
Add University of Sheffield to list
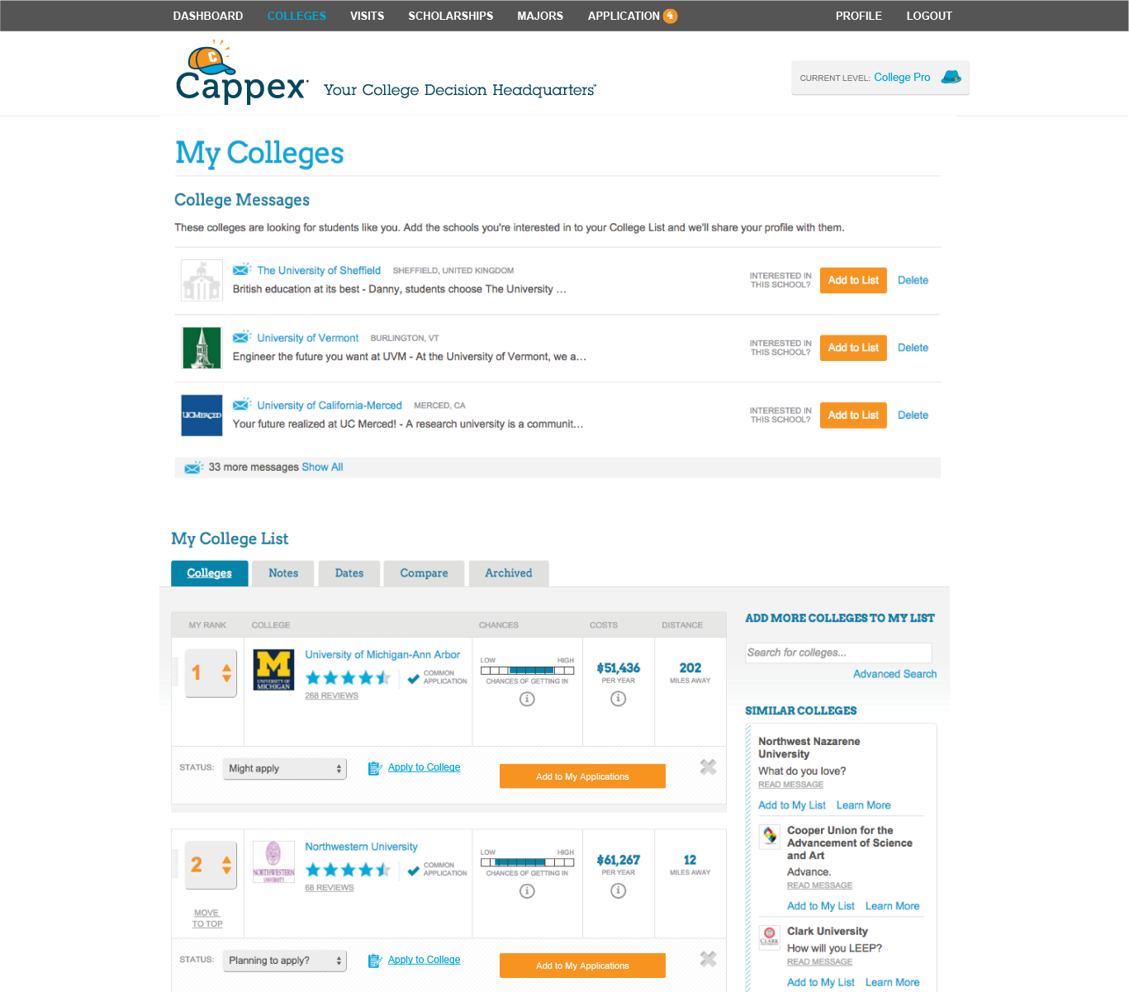[x=853, y=280]
